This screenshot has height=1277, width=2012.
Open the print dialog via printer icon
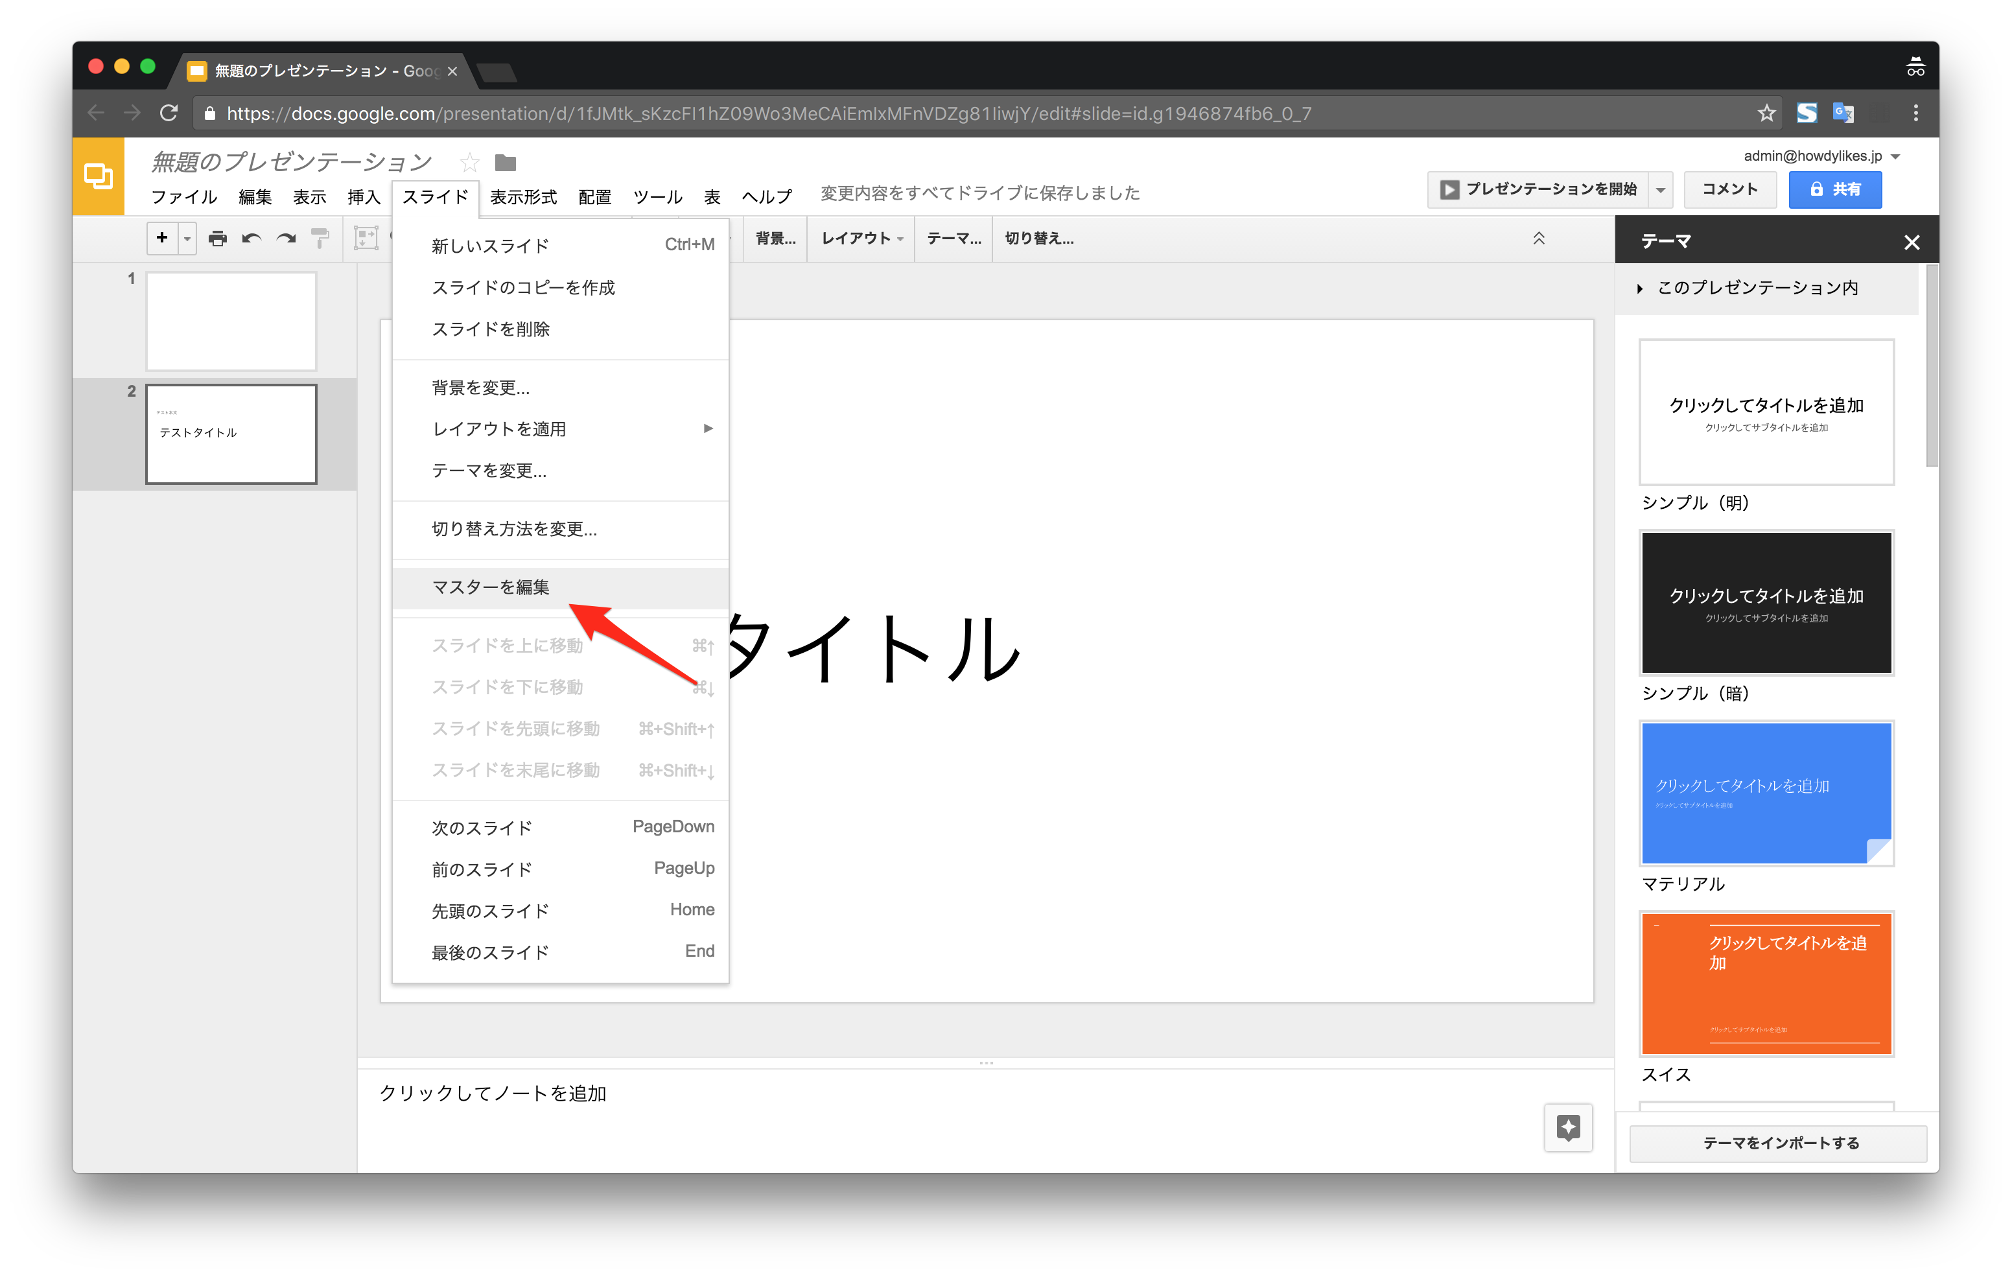click(x=217, y=238)
